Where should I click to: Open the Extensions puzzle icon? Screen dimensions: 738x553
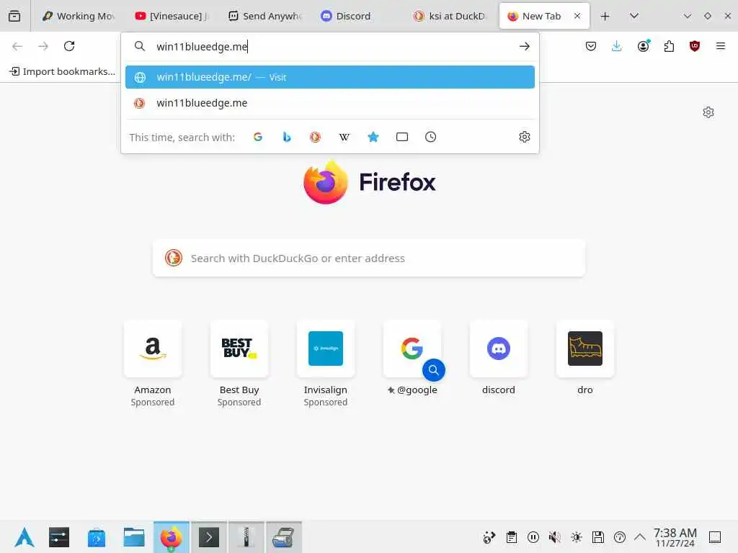(669, 46)
